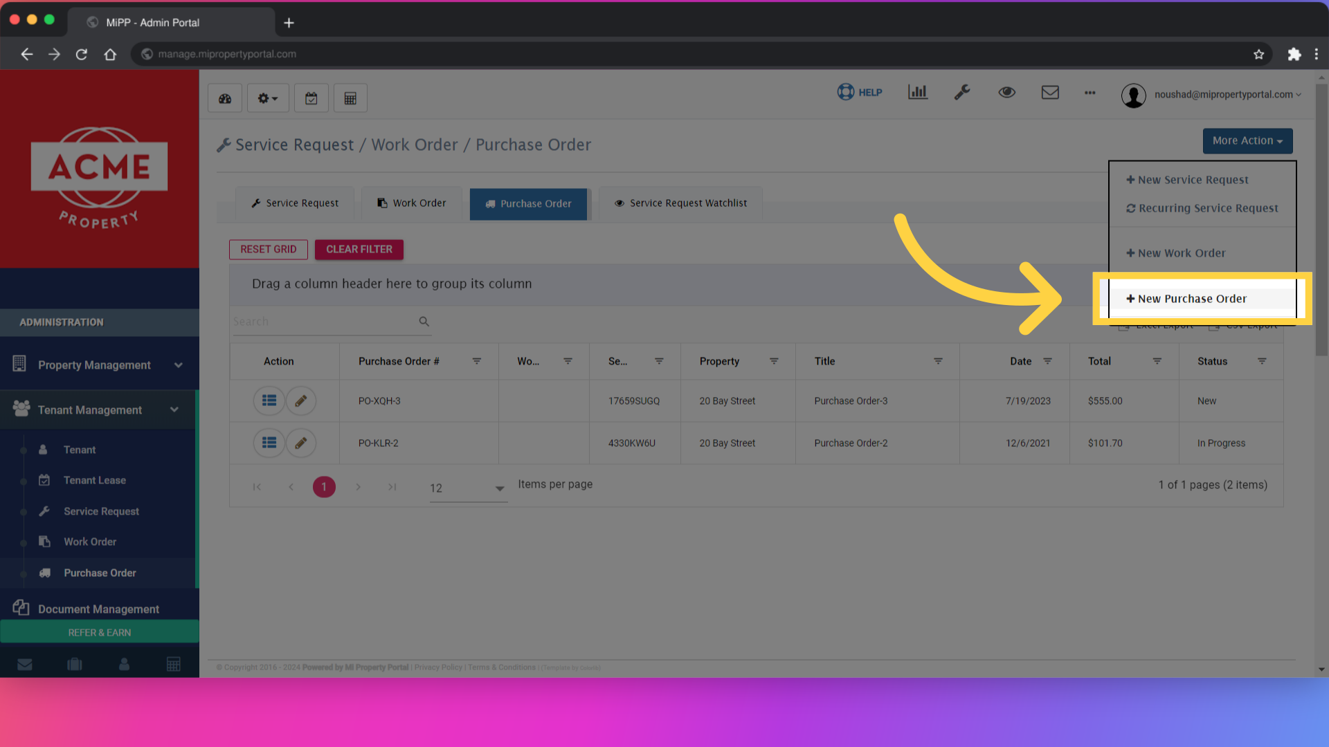Open the settings gear dropdown
Image resolution: width=1329 pixels, height=747 pixels.
click(268, 98)
